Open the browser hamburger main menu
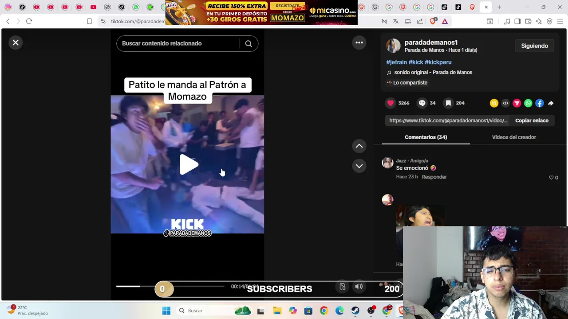The width and height of the screenshot is (568, 319). [560, 21]
